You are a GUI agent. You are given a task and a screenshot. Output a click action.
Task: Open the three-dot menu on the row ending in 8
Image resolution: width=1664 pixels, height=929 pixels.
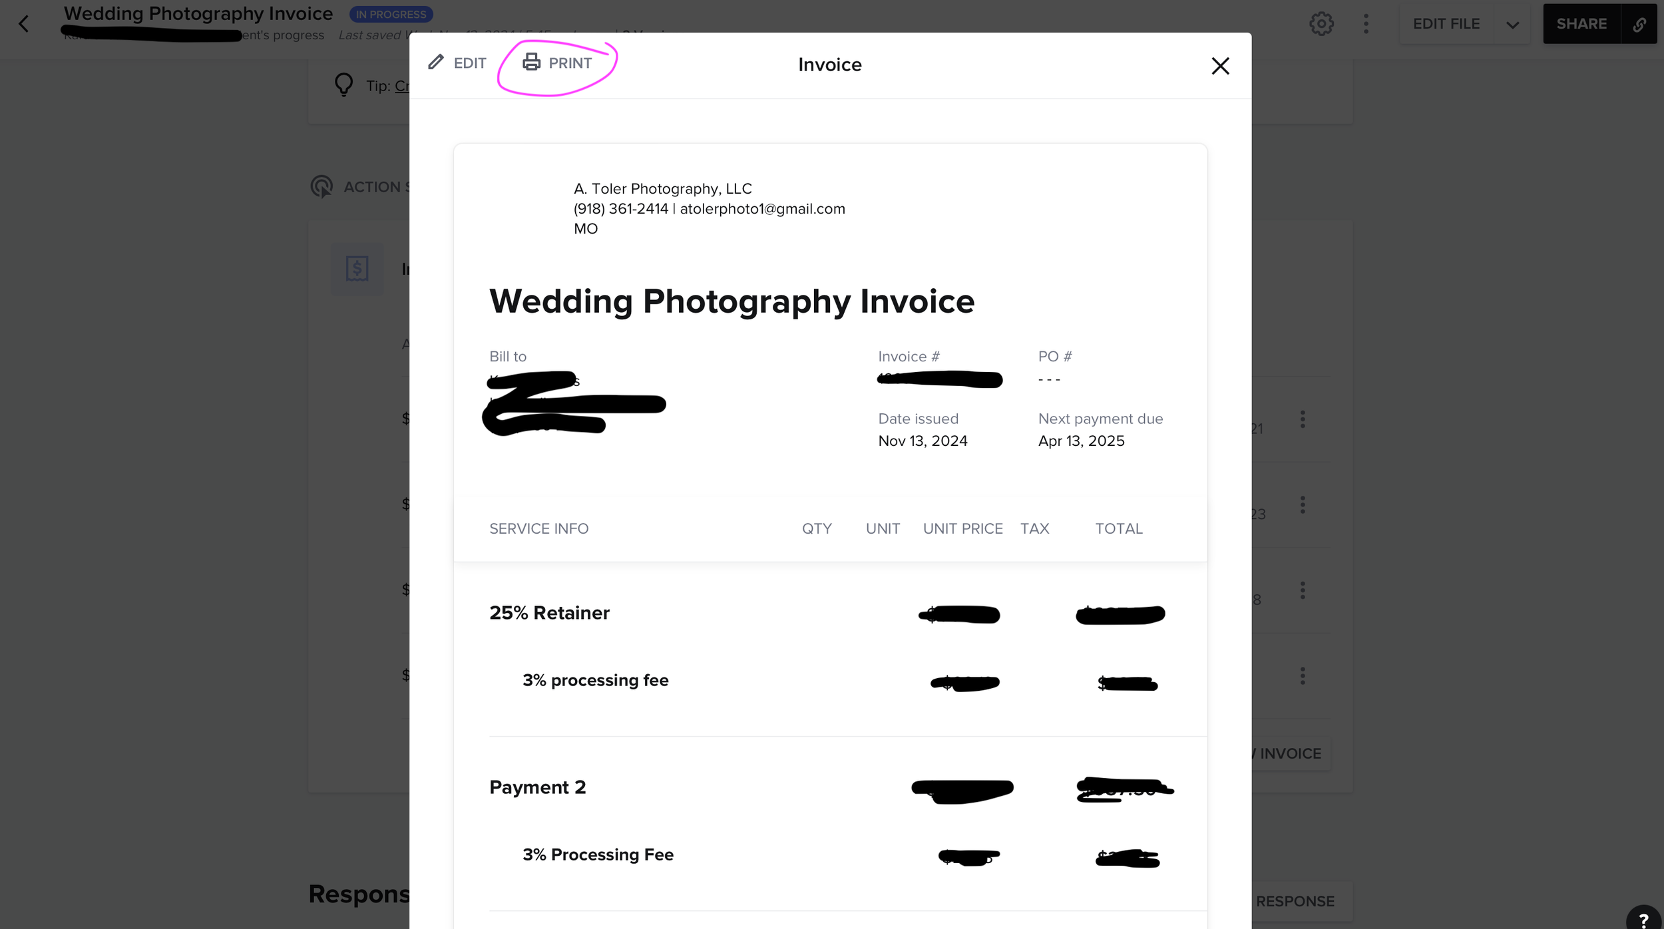click(x=1303, y=591)
